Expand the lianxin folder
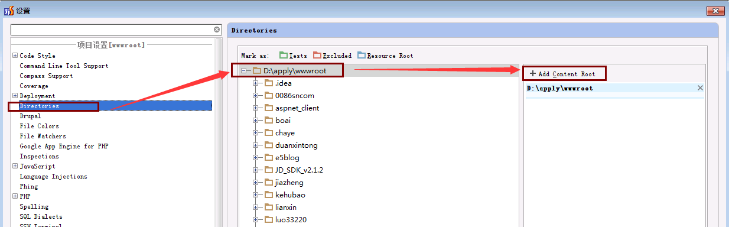This screenshot has height=227, width=729. pos(256,207)
